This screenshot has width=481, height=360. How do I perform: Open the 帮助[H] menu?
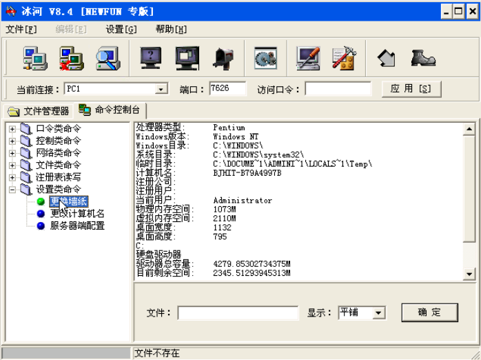(171, 30)
